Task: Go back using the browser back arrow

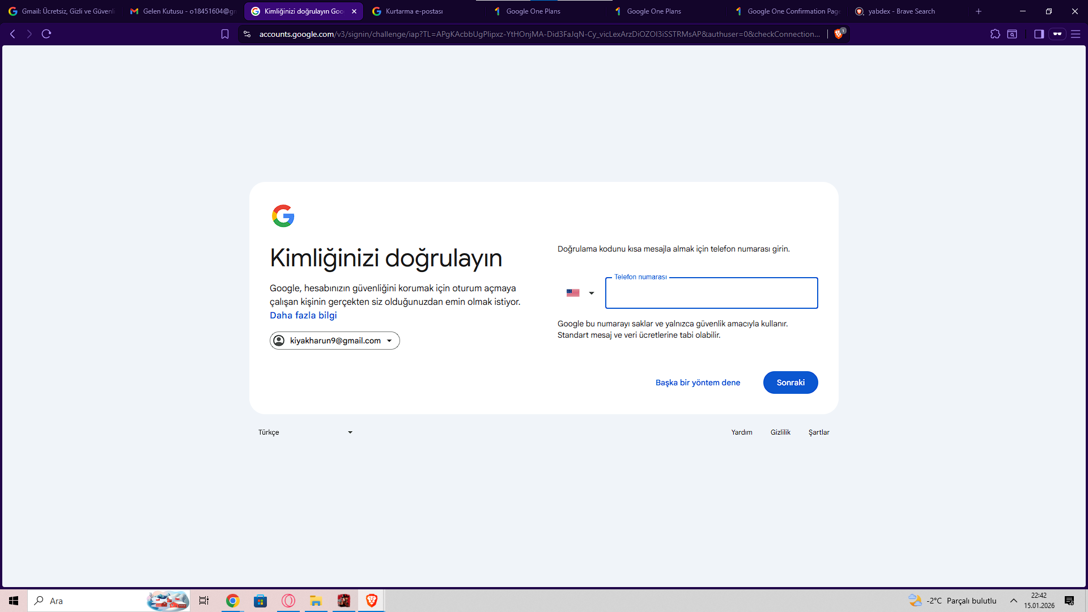Action: pyautogui.click(x=12, y=34)
